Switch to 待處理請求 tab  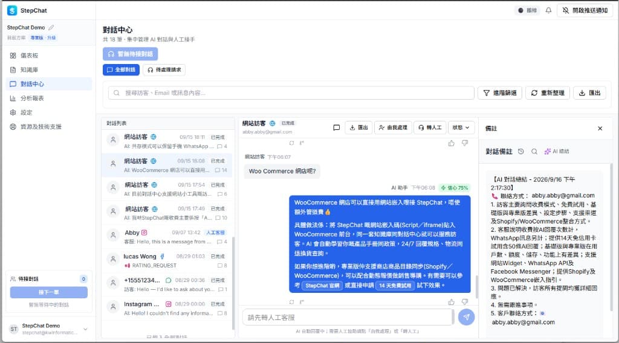[x=164, y=70]
